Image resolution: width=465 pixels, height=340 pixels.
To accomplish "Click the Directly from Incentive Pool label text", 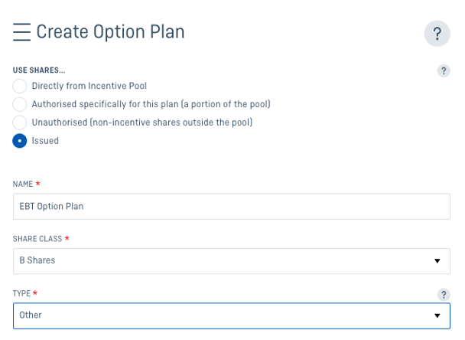I will pyautogui.click(x=89, y=86).
